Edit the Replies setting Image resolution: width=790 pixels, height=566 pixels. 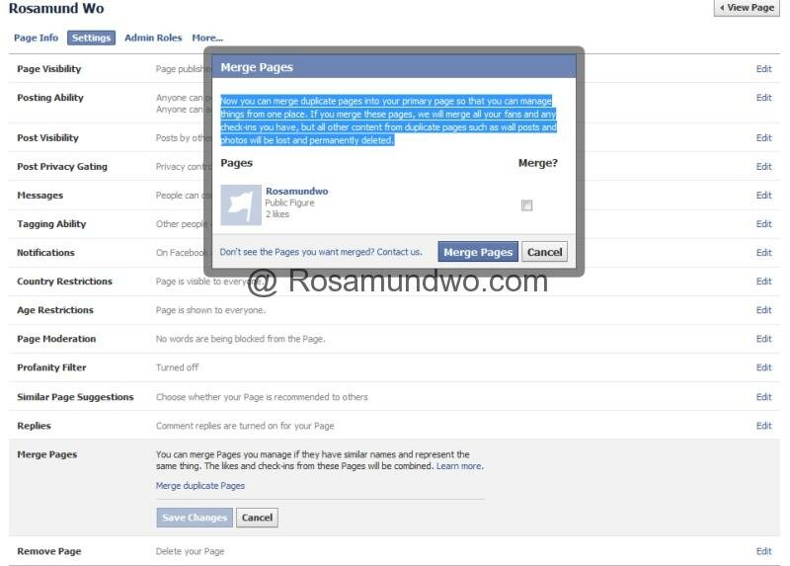point(763,427)
